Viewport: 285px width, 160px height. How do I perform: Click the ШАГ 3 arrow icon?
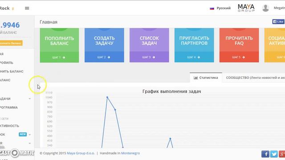154,57
